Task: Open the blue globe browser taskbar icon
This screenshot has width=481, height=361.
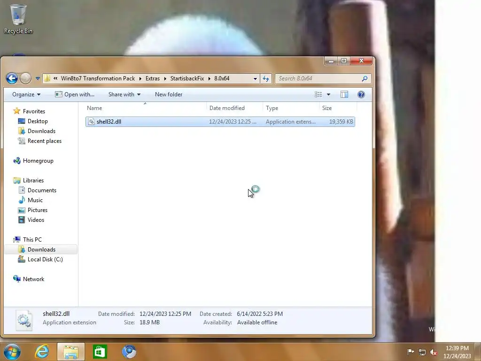Action: click(129, 352)
